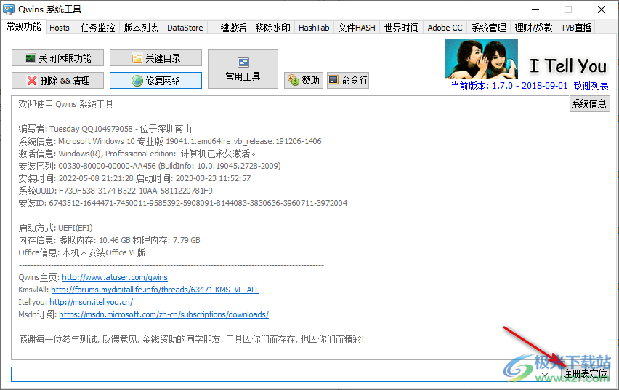The height and width of the screenshot is (390, 619).
Task: Open the Msdn订阅 microsoft.com downloads link
Action: point(163,314)
